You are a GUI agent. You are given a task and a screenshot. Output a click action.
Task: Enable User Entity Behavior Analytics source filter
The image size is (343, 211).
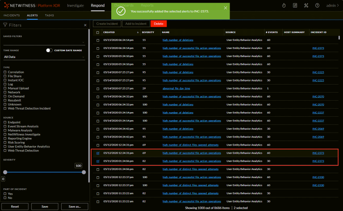pos(5,146)
